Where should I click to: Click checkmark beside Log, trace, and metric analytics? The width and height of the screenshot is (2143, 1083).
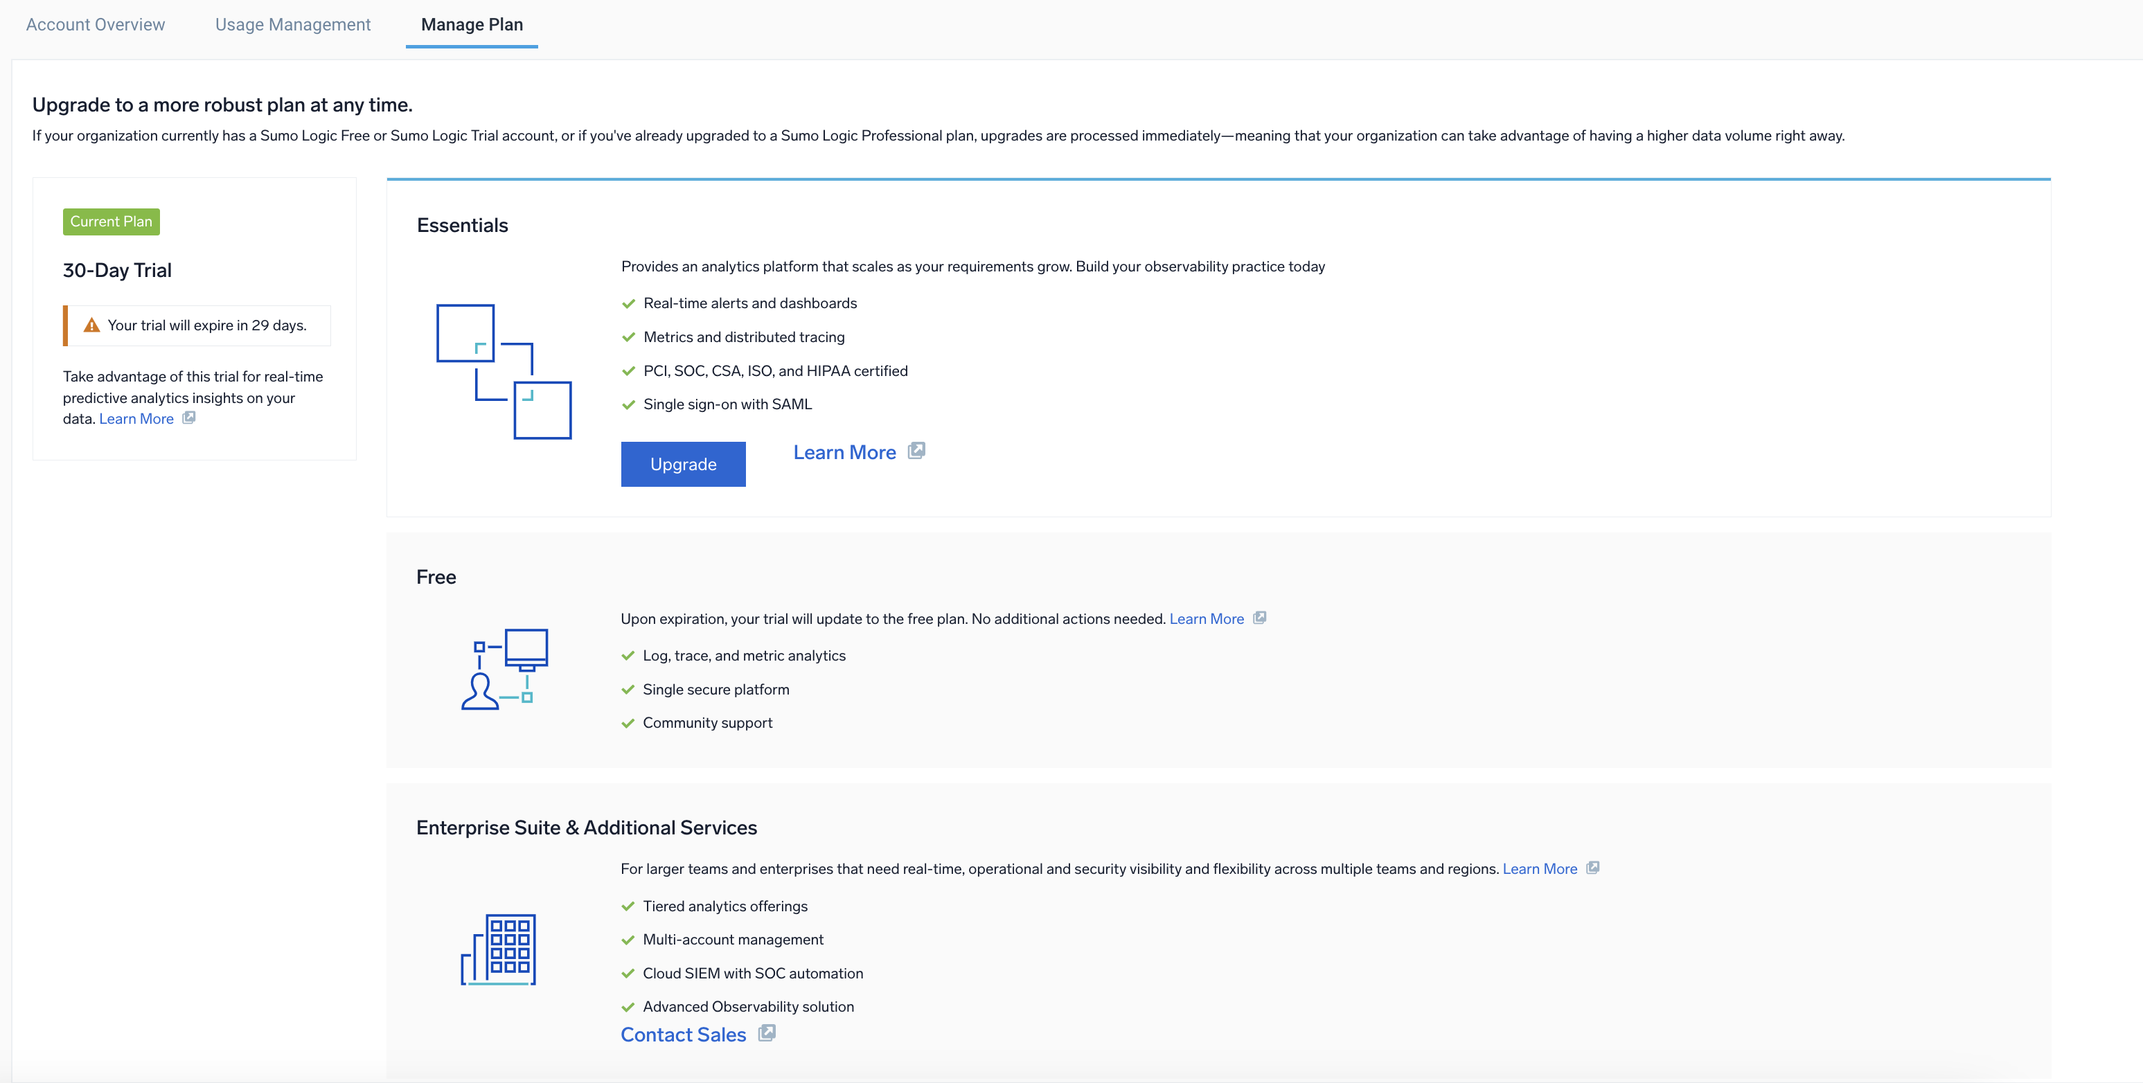point(628,656)
